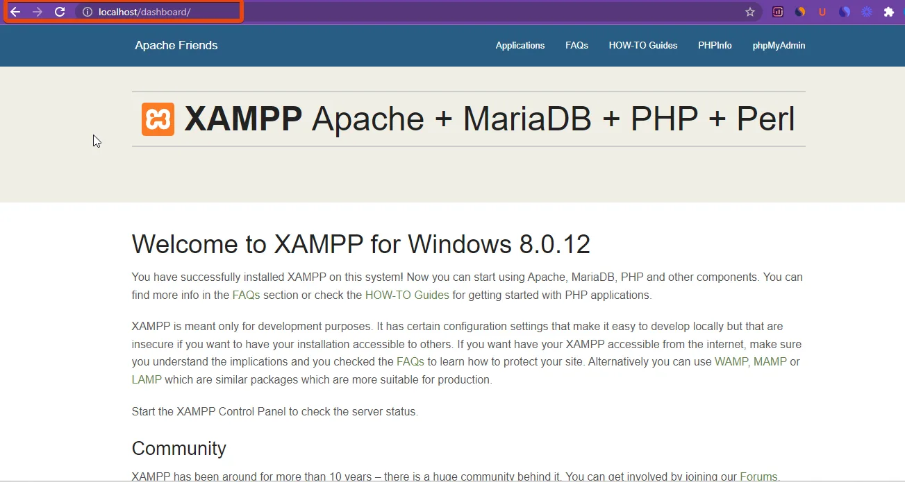Open the bar-chart extension icon
The width and height of the screenshot is (905, 482).
coord(778,12)
